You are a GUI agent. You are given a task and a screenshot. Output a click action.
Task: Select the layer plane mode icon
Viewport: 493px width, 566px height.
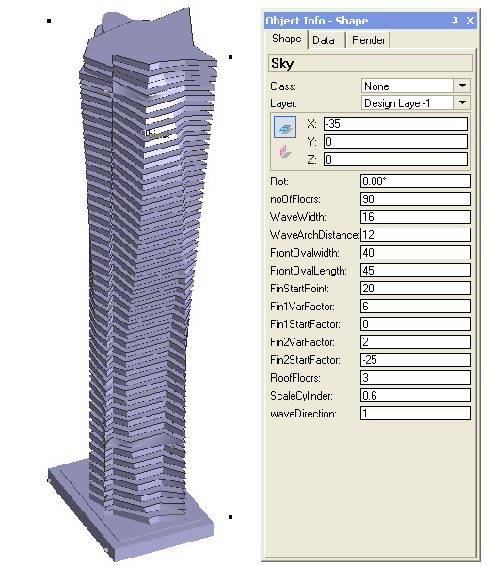pyautogui.click(x=285, y=127)
